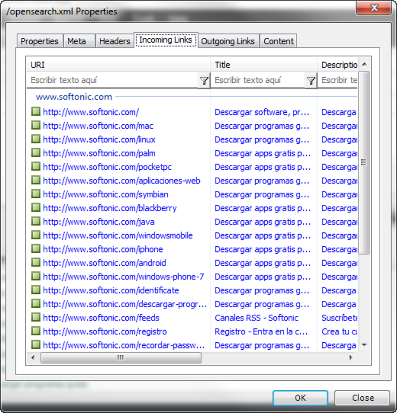Viewport: 397px width, 413px height.
Task: Close the dialog with the red X
Action: point(374,7)
